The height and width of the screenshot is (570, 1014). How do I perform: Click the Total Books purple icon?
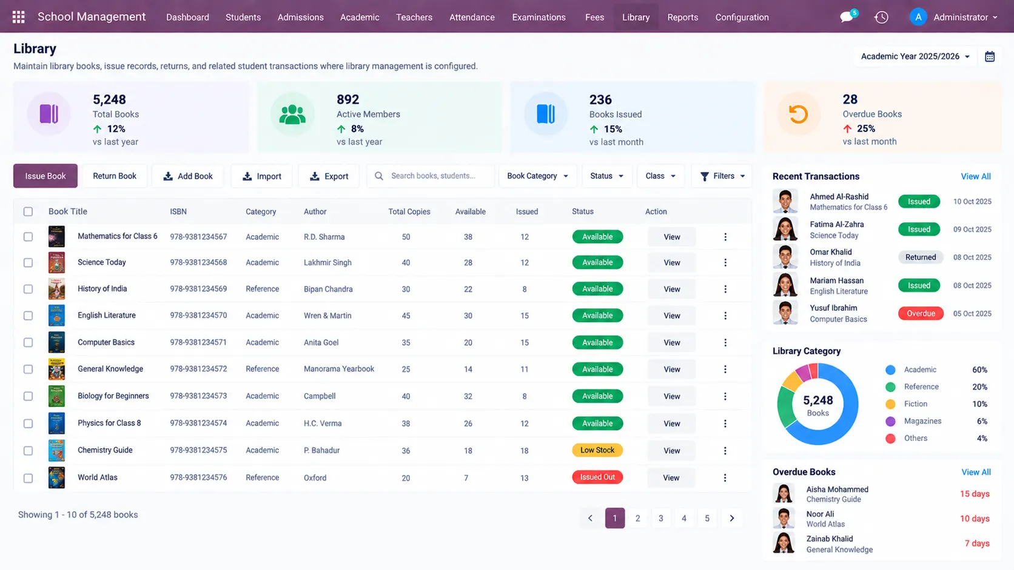(49, 114)
